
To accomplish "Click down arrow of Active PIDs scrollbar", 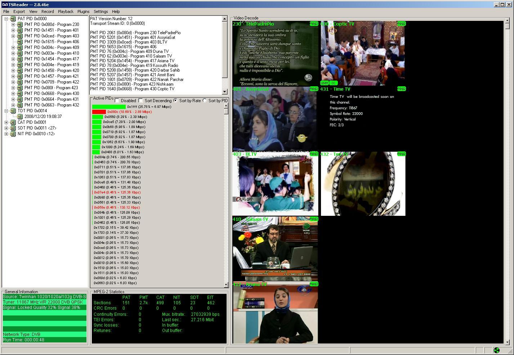I will [226, 285].
